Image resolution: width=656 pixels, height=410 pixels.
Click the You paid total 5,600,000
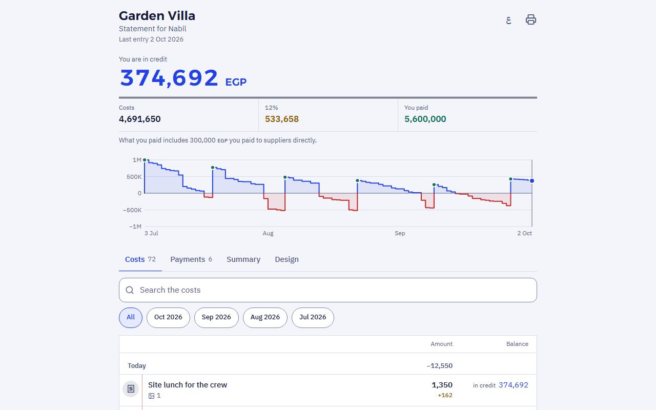425,119
